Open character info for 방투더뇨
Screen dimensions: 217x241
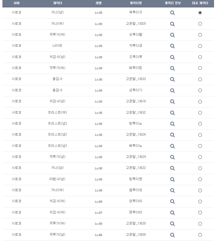(172, 124)
